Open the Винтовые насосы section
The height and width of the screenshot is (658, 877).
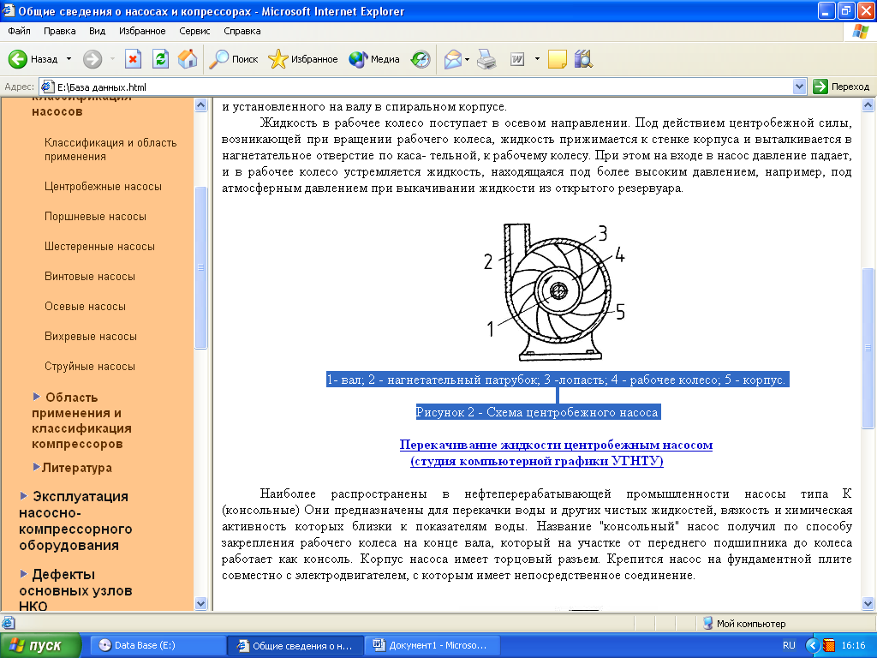89,277
